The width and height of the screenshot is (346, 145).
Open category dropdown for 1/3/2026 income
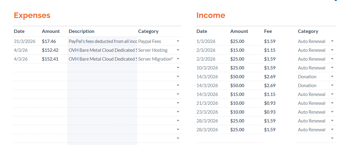tap(332, 41)
